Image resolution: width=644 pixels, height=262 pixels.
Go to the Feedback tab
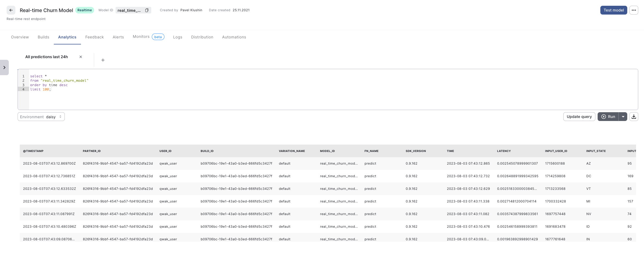coord(94,37)
